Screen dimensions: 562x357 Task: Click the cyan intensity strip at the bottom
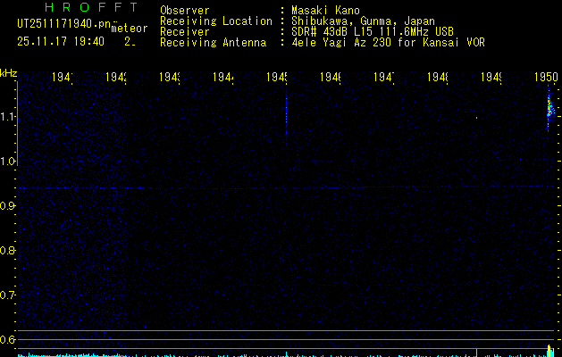[x=268, y=353]
